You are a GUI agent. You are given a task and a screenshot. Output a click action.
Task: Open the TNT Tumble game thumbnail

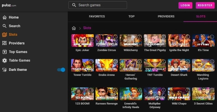pyautogui.click(x=155, y=65)
